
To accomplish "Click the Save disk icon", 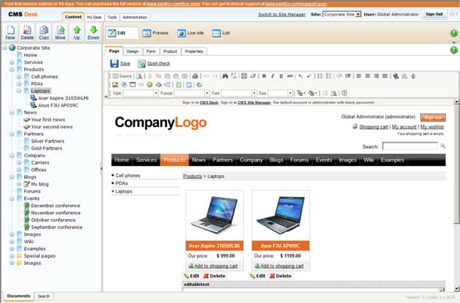I will [x=114, y=63].
